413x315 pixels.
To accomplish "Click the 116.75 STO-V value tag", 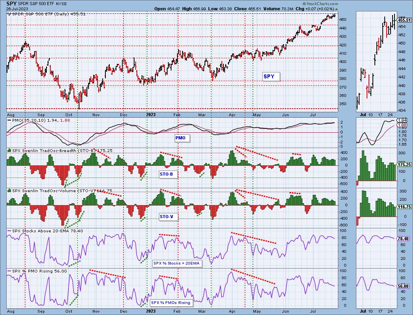I will [x=405, y=207].
